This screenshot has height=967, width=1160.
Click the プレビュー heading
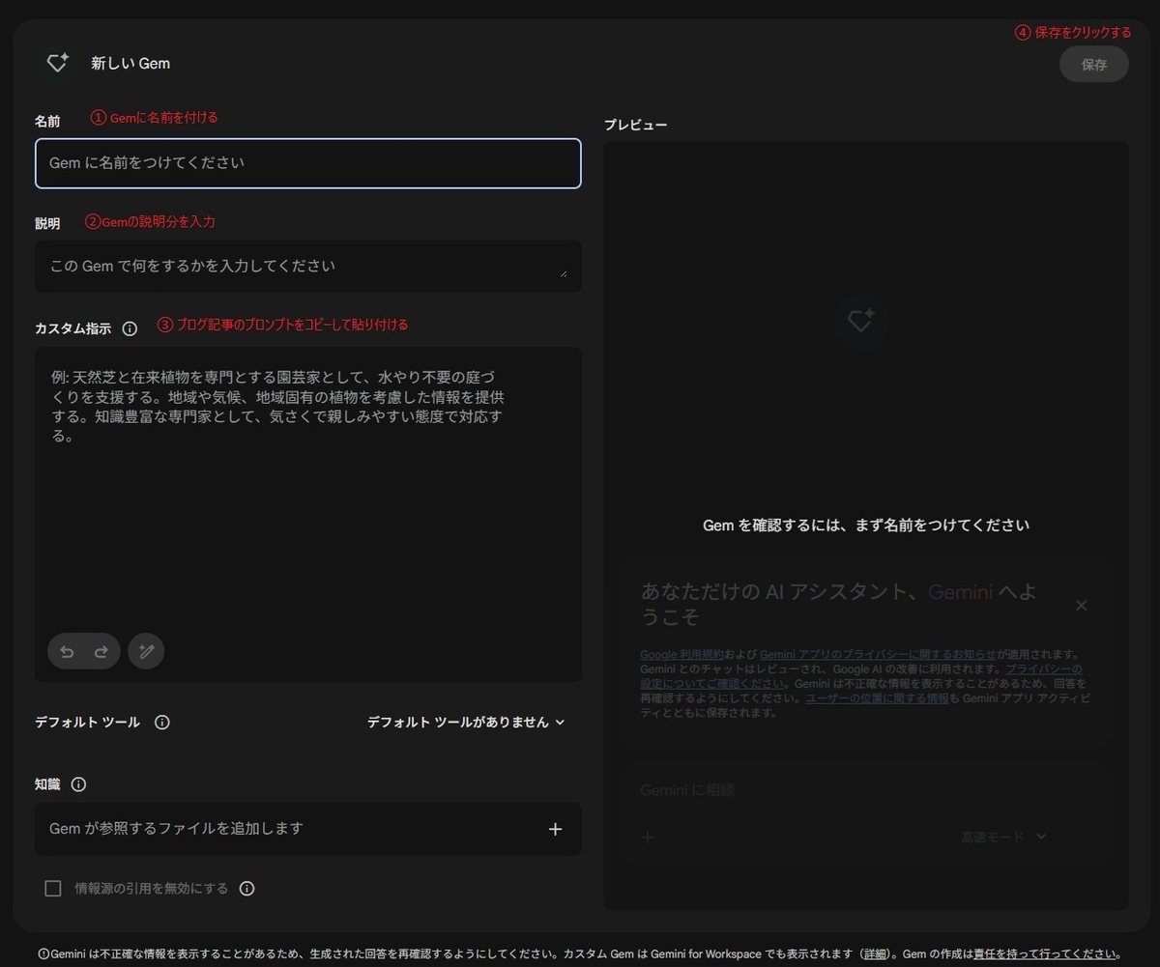[635, 126]
